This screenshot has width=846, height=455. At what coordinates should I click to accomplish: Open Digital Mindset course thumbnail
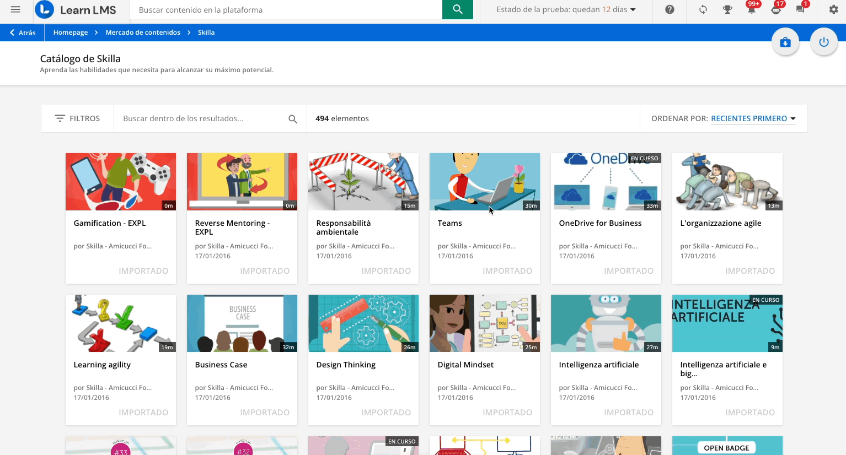pyautogui.click(x=485, y=323)
